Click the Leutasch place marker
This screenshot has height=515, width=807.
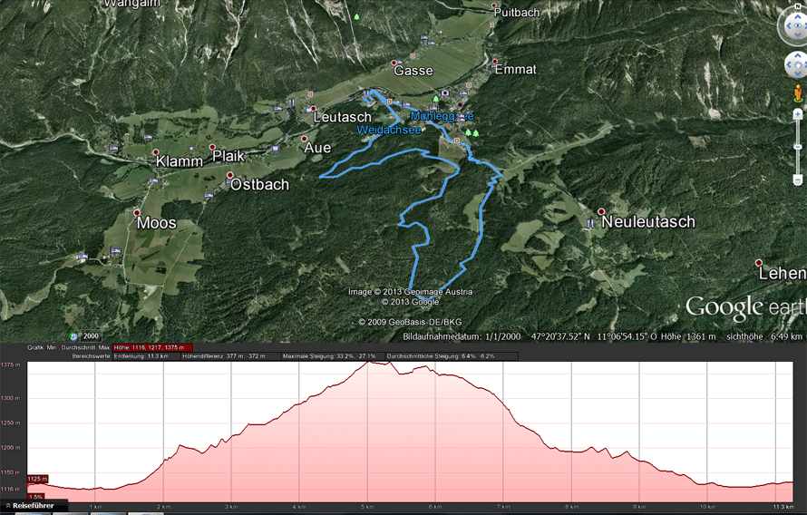313,109
